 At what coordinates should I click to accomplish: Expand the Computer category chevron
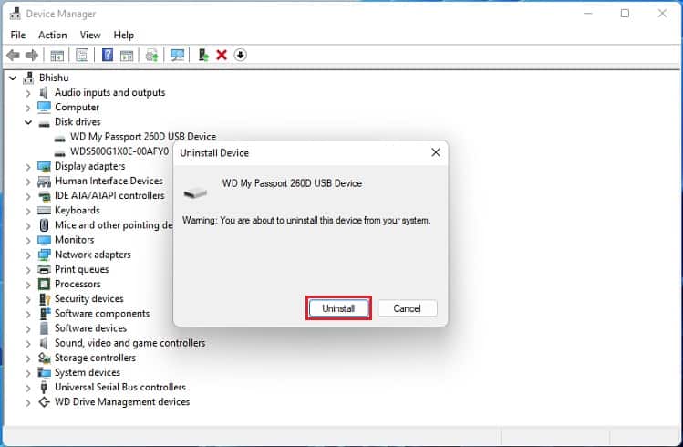coord(28,108)
